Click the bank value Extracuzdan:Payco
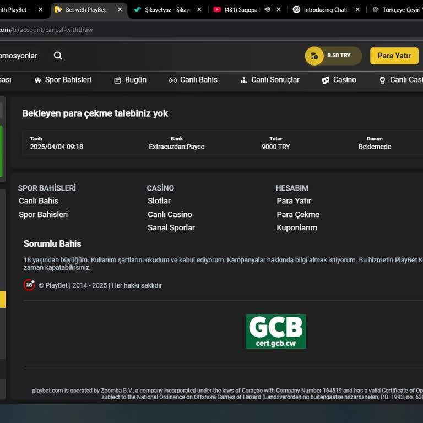The image size is (423, 423). point(177,147)
